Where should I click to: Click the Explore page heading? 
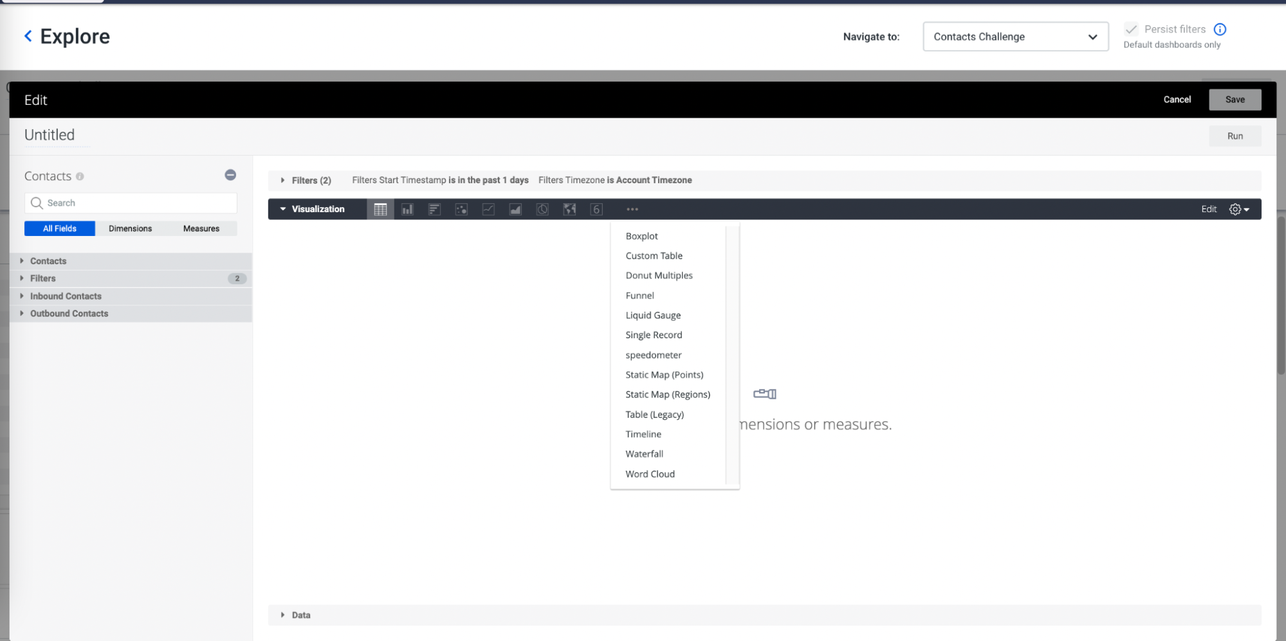[75, 36]
